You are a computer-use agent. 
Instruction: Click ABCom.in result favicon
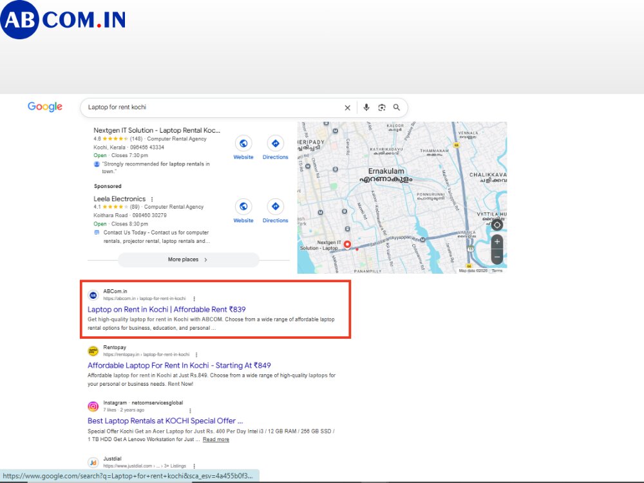[93, 295]
